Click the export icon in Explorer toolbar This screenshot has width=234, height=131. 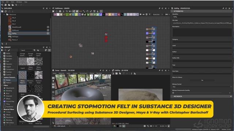(6, 11)
